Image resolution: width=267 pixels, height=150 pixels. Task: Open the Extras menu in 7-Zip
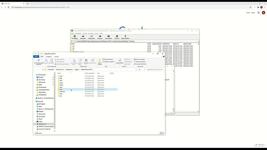click(x=97, y=33)
